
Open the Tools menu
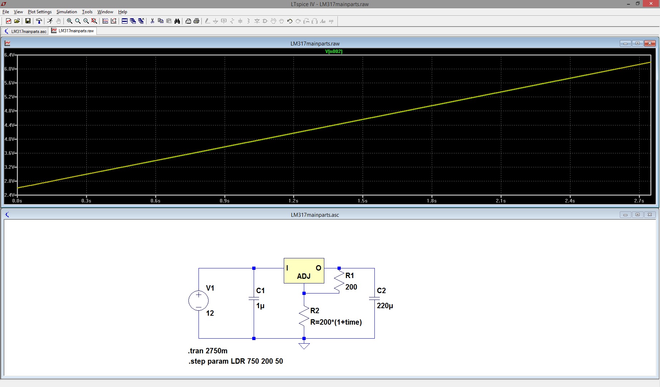click(87, 12)
